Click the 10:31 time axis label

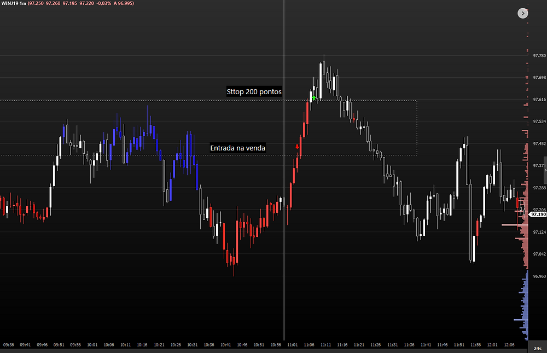coord(192,345)
